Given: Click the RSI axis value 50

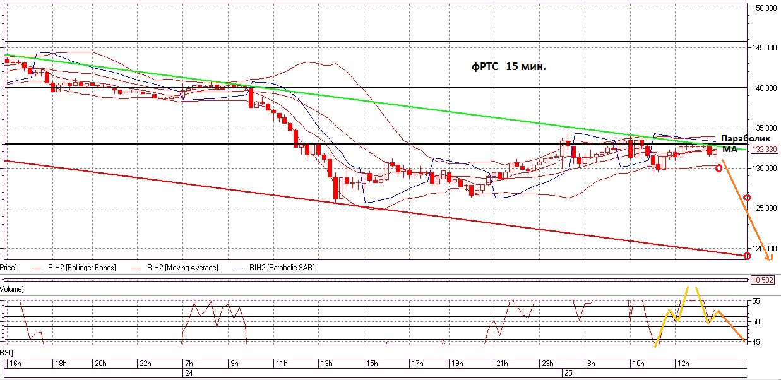Looking at the screenshot, I should click(x=755, y=322).
